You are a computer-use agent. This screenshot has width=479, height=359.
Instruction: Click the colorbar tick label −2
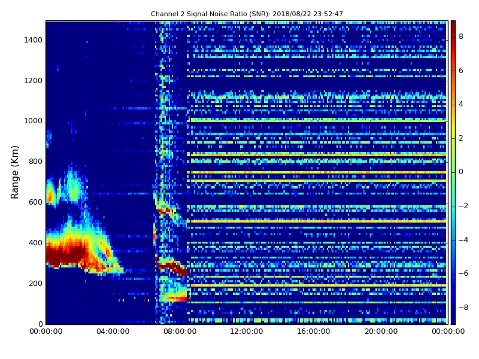tap(463, 206)
